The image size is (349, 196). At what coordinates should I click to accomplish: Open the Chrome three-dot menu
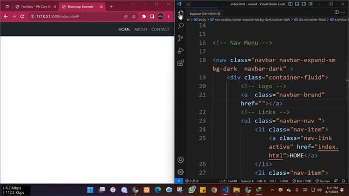169,16
